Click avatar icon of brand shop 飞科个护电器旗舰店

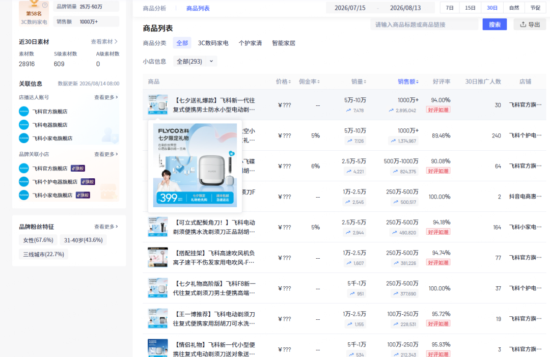click(24, 182)
